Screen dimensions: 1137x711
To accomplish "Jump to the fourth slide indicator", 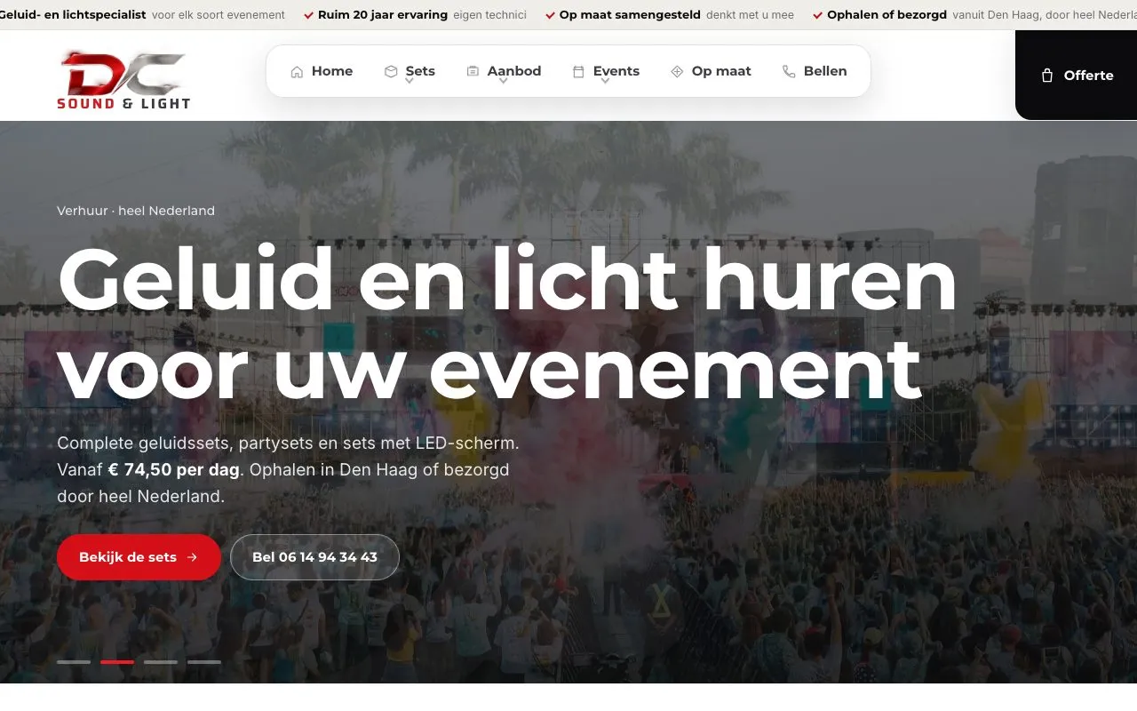I will tap(204, 662).
